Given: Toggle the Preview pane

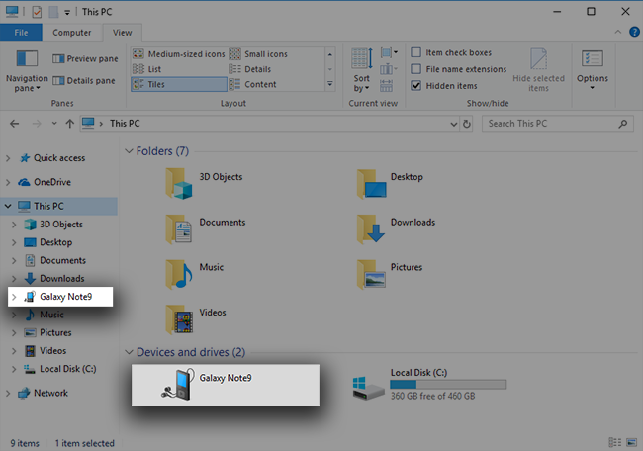Looking at the screenshot, I should pyautogui.click(x=85, y=59).
